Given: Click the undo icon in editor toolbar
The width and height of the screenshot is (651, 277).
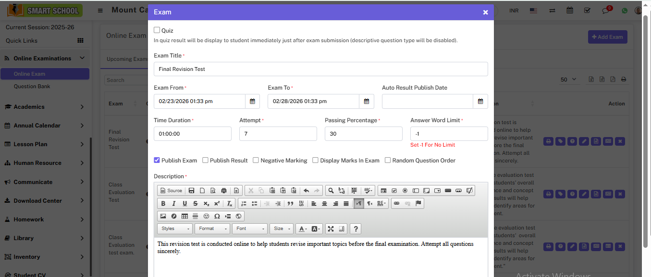Looking at the screenshot, I should [x=306, y=191].
